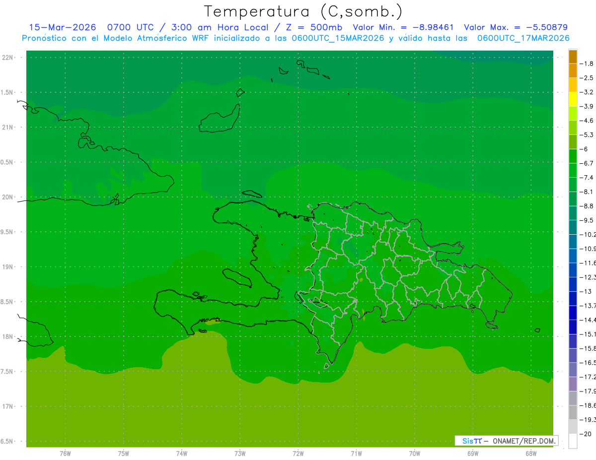Click the "20N" latitude axis label
The width and height of the screenshot is (596, 460).
click(x=8, y=197)
